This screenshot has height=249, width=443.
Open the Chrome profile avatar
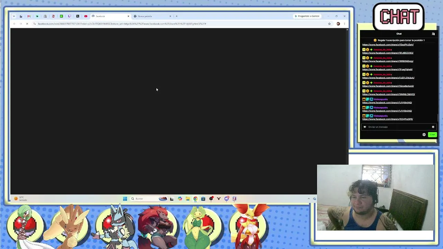[x=338, y=24]
